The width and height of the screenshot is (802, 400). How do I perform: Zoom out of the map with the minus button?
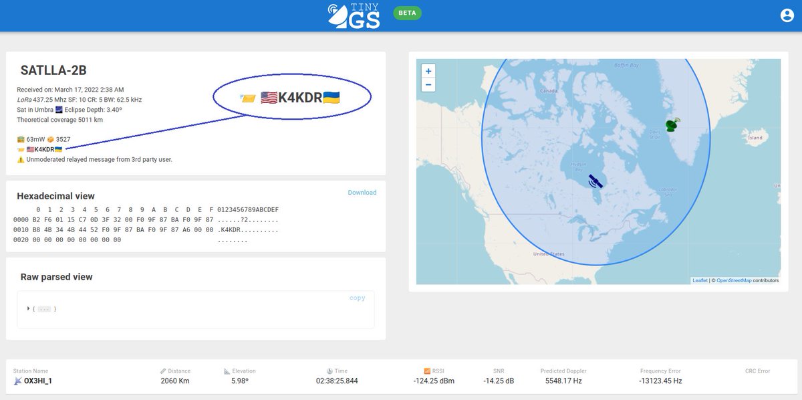coord(427,85)
